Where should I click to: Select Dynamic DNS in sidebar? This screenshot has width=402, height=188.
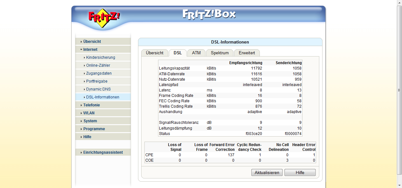pos(98,89)
